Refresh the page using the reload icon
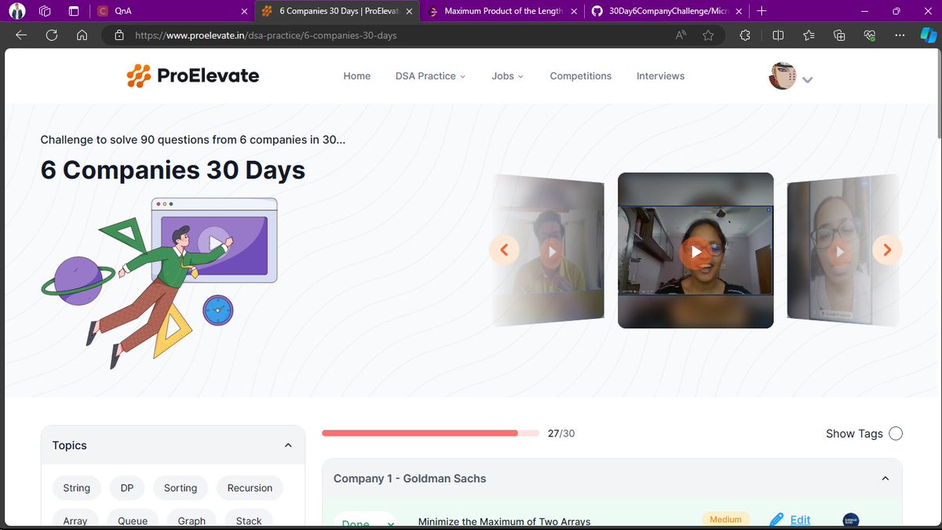This screenshot has height=530, width=942. coord(50,35)
